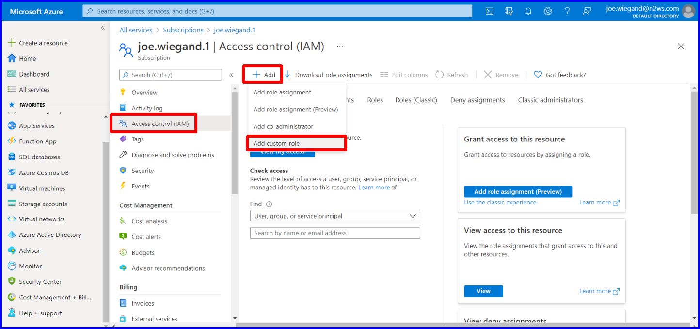Open Function App favorite

click(32, 141)
